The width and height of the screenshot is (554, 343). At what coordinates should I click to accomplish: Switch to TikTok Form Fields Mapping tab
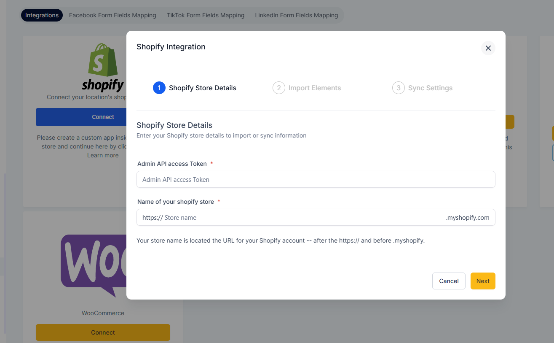pyautogui.click(x=206, y=15)
